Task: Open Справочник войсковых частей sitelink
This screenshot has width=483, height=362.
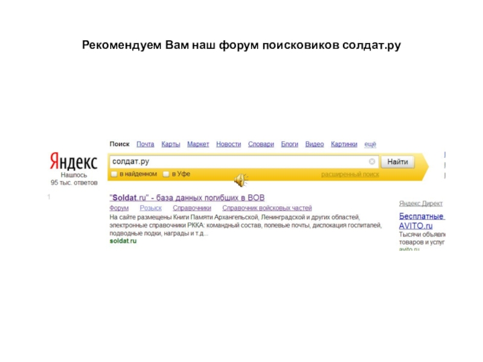Action: 267,208
